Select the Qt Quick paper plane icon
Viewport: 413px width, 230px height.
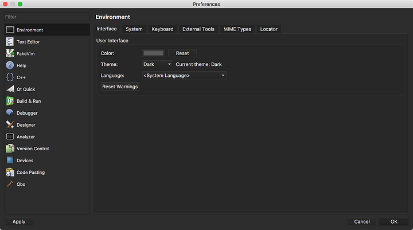tap(10, 89)
